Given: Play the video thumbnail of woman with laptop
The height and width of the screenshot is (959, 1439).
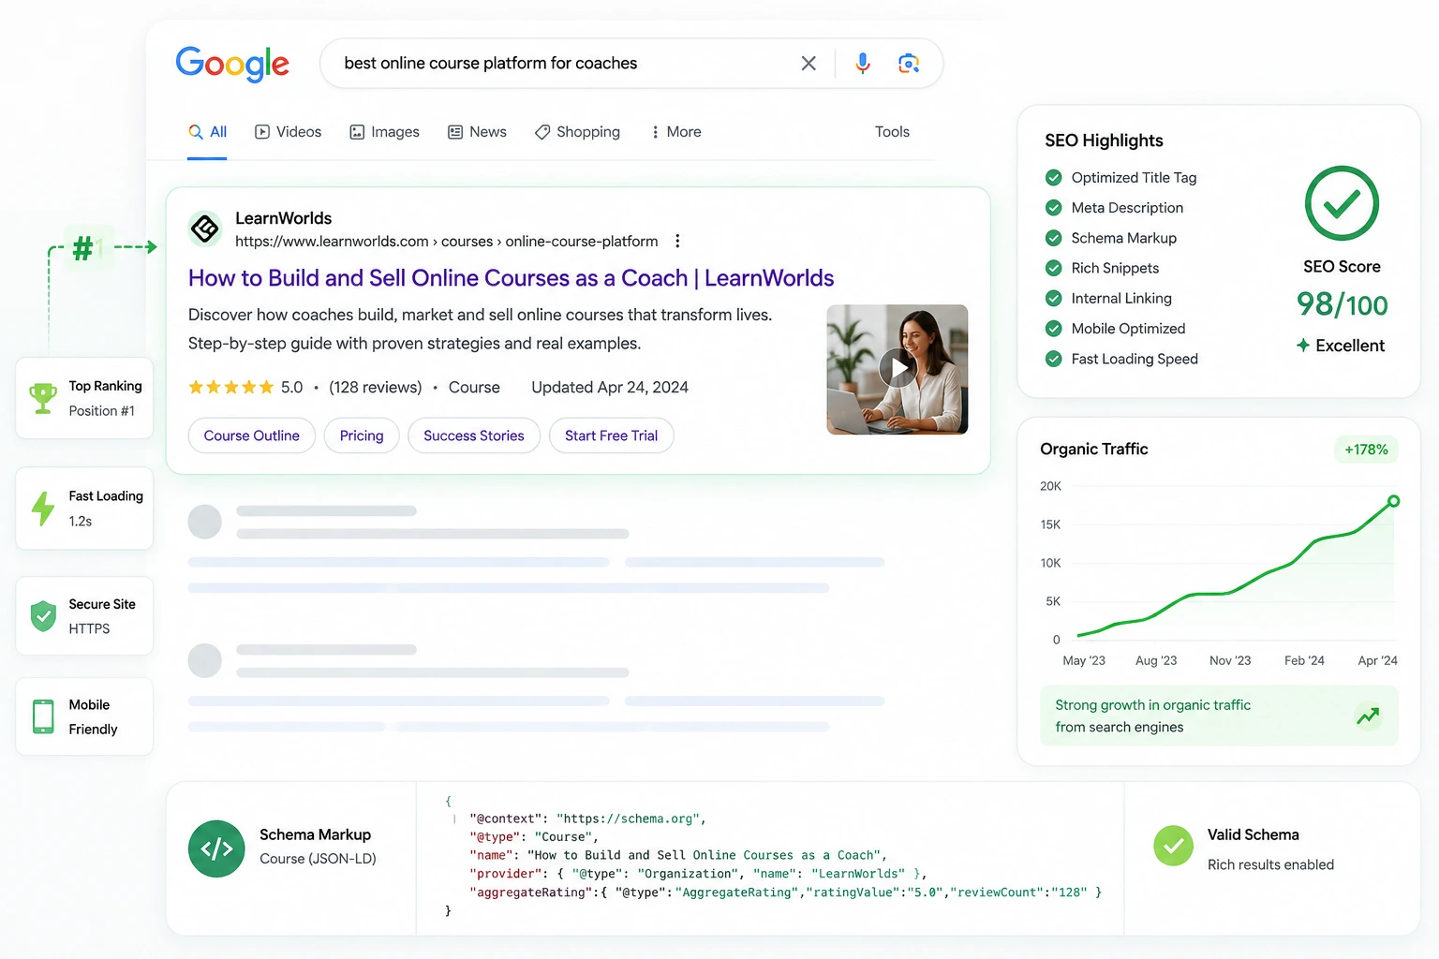Looking at the screenshot, I should click(x=898, y=369).
